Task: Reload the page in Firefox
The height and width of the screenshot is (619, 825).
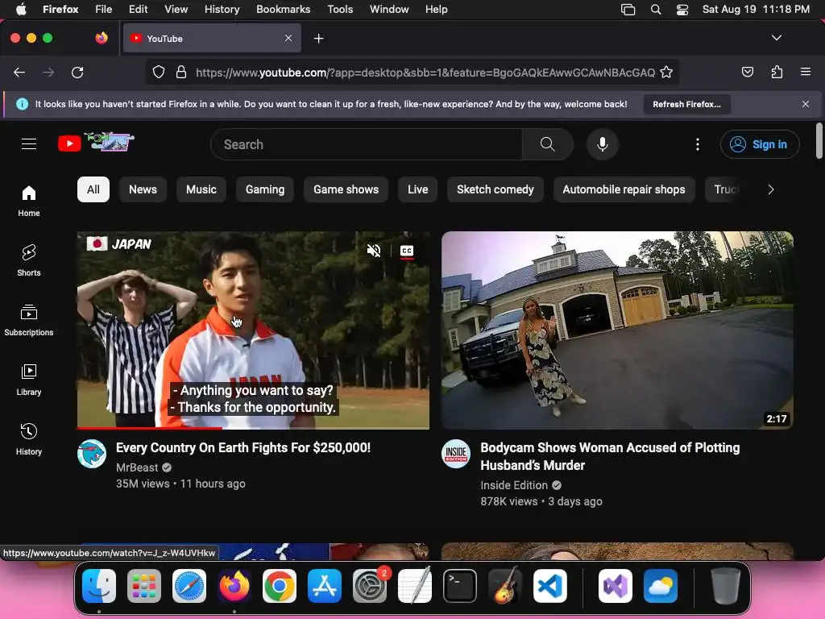Action: click(x=77, y=72)
